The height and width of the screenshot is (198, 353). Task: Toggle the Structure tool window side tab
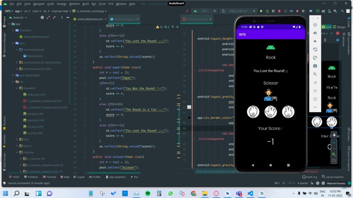tap(4, 123)
